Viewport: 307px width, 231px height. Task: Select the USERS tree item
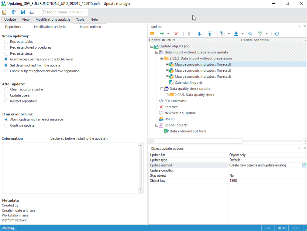pyautogui.click(x=169, y=119)
